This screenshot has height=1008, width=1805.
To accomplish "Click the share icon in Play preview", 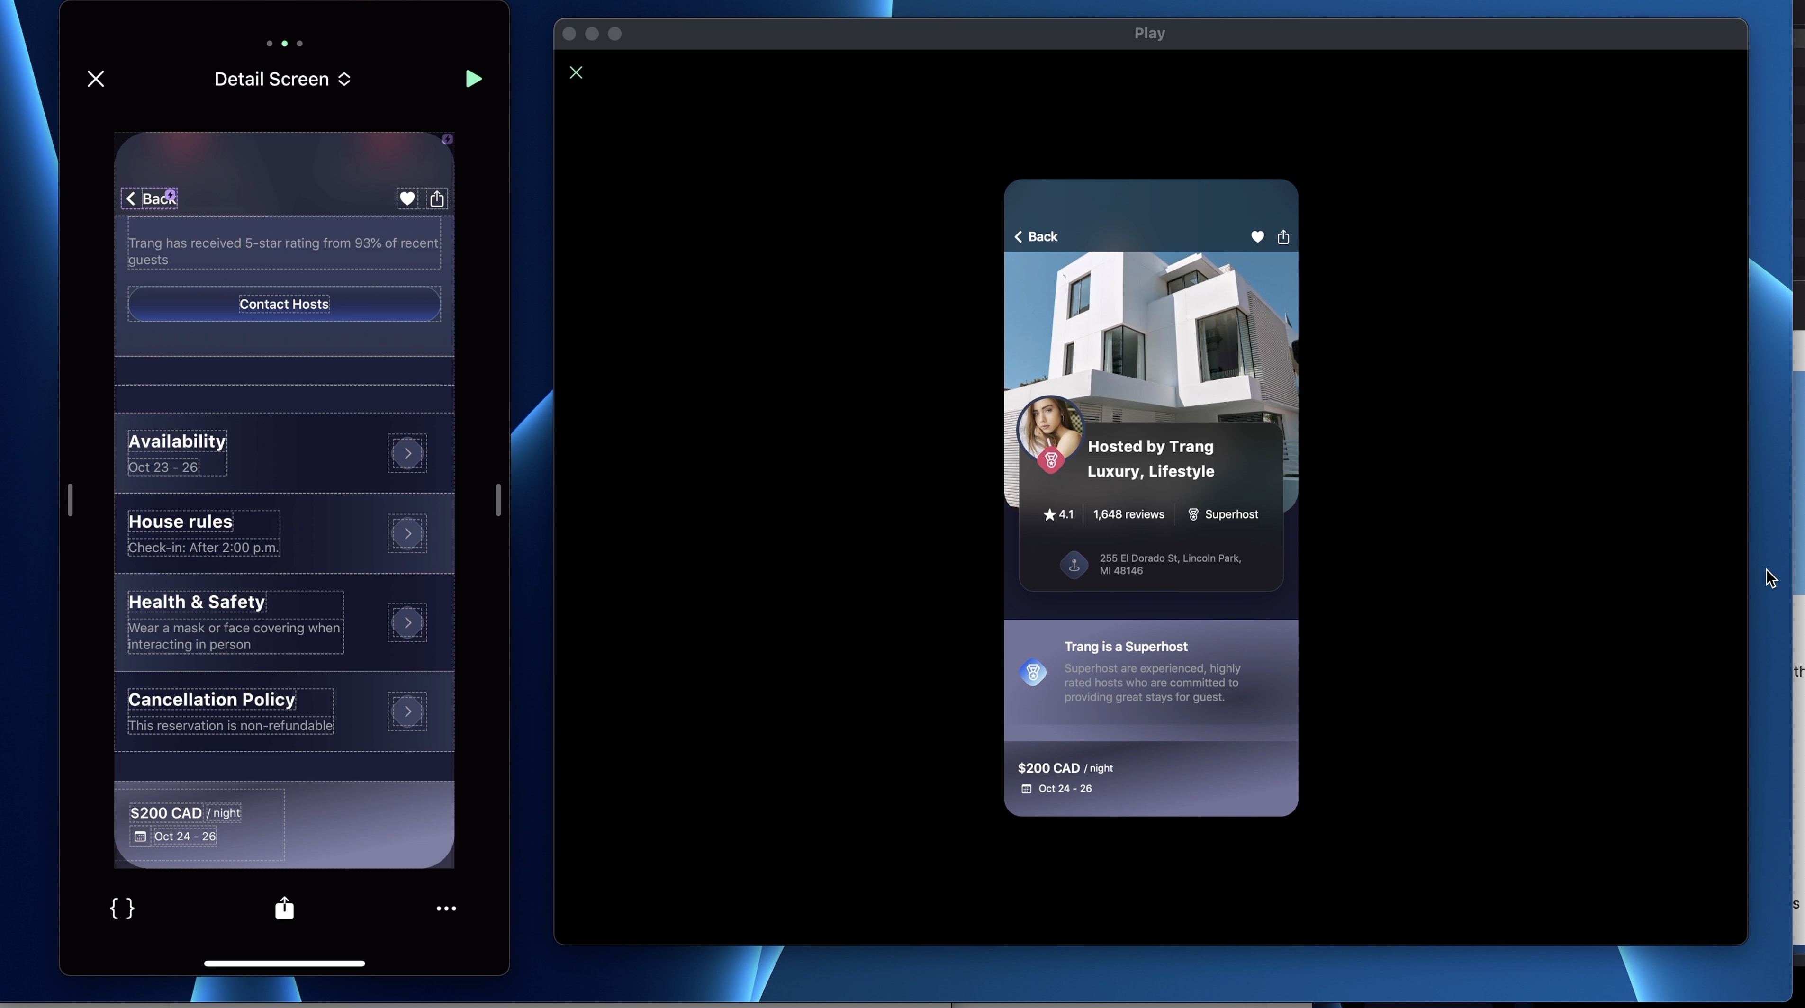I will click(1283, 237).
